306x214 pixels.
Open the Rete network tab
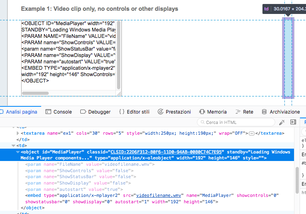click(244, 112)
